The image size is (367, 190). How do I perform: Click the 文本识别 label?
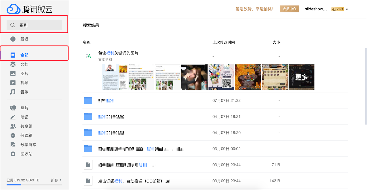pos(105,60)
